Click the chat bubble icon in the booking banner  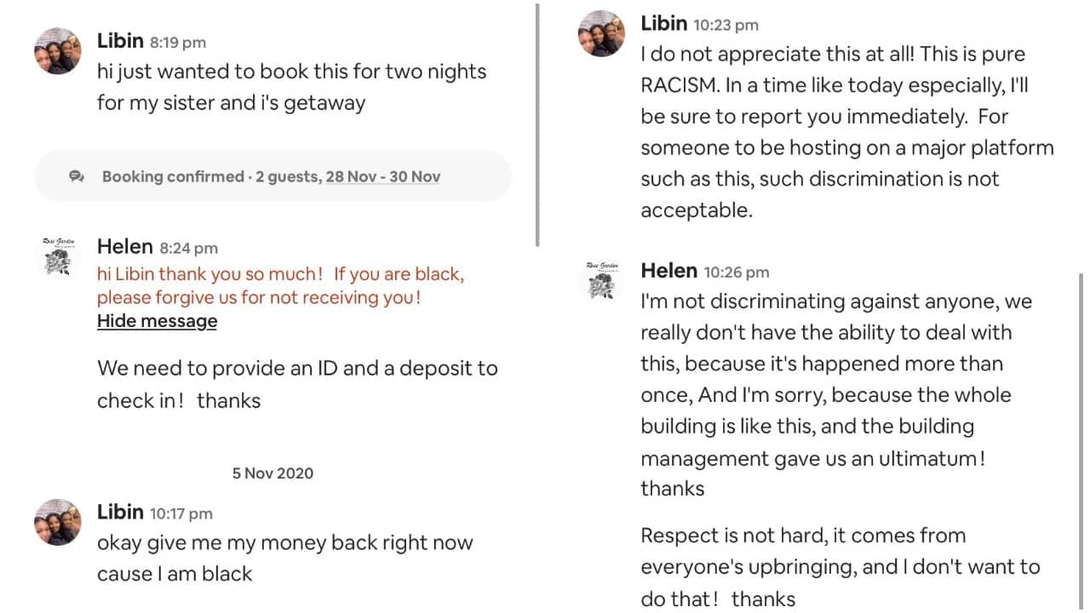77,176
